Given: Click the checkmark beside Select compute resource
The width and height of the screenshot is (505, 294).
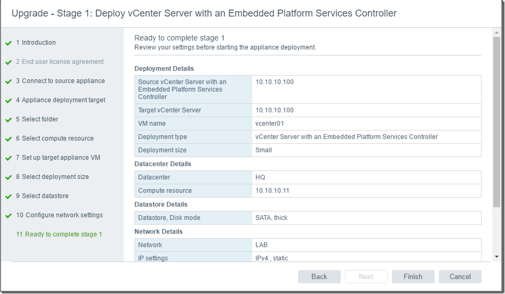Looking at the screenshot, I should tap(9, 140).
